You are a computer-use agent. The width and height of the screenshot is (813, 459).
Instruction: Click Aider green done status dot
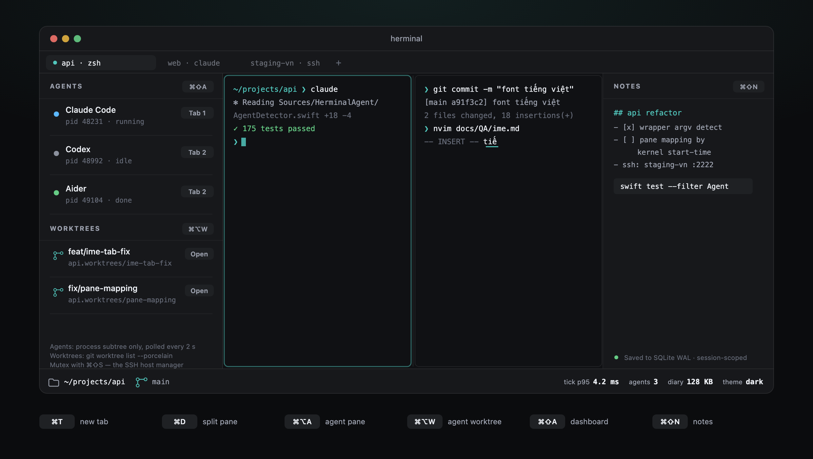click(56, 193)
